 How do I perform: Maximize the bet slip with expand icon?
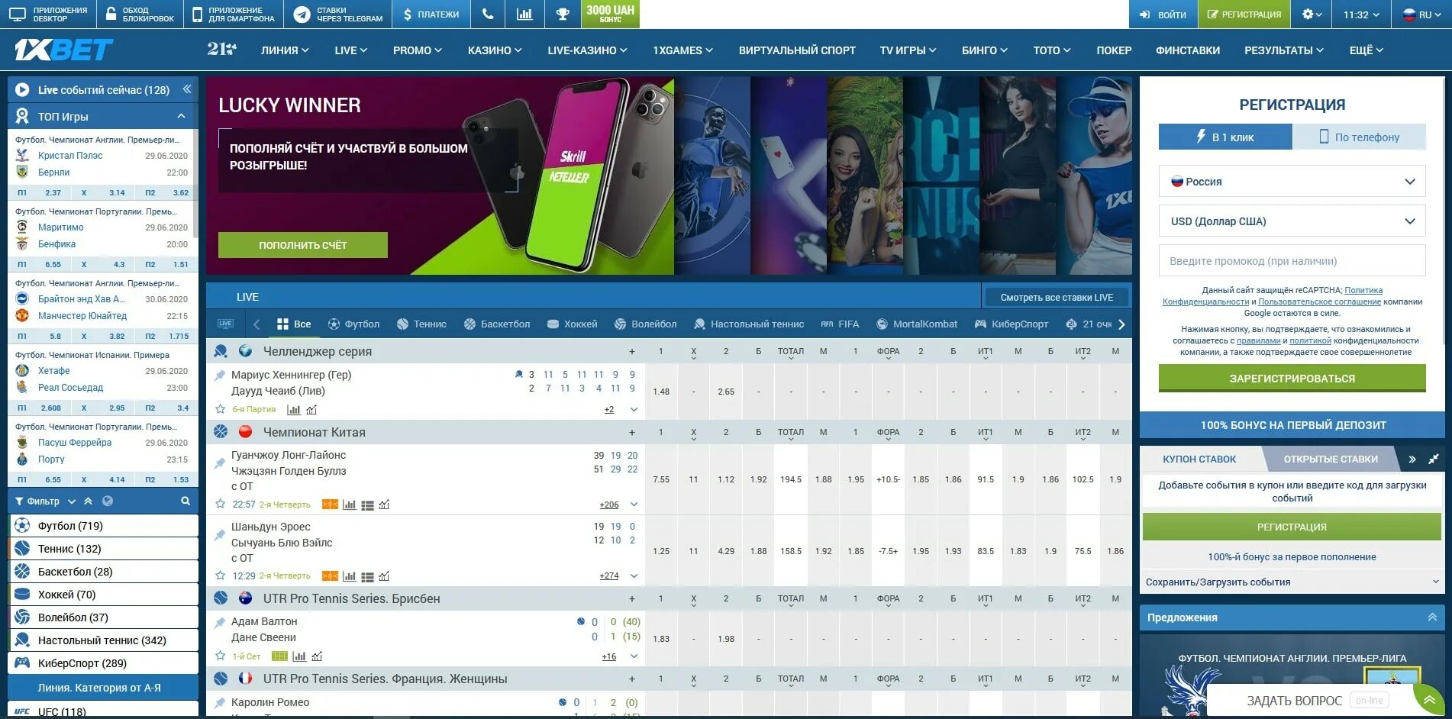1434,459
